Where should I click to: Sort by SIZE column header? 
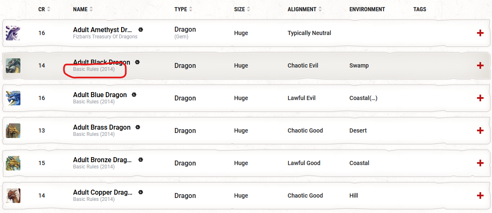pos(242,10)
